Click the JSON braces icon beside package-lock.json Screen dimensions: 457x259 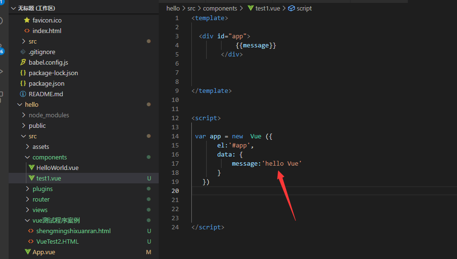tap(23, 73)
